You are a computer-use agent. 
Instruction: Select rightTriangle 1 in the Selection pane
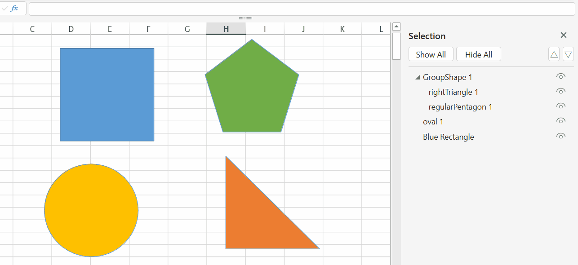click(x=454, y=92)
